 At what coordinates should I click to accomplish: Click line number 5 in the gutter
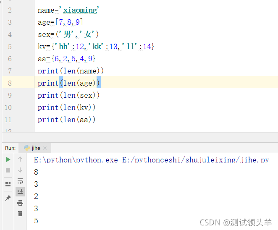tap(10, 47)
